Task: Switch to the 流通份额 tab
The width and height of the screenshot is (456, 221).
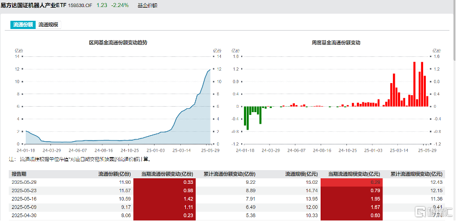Action: 23,25
